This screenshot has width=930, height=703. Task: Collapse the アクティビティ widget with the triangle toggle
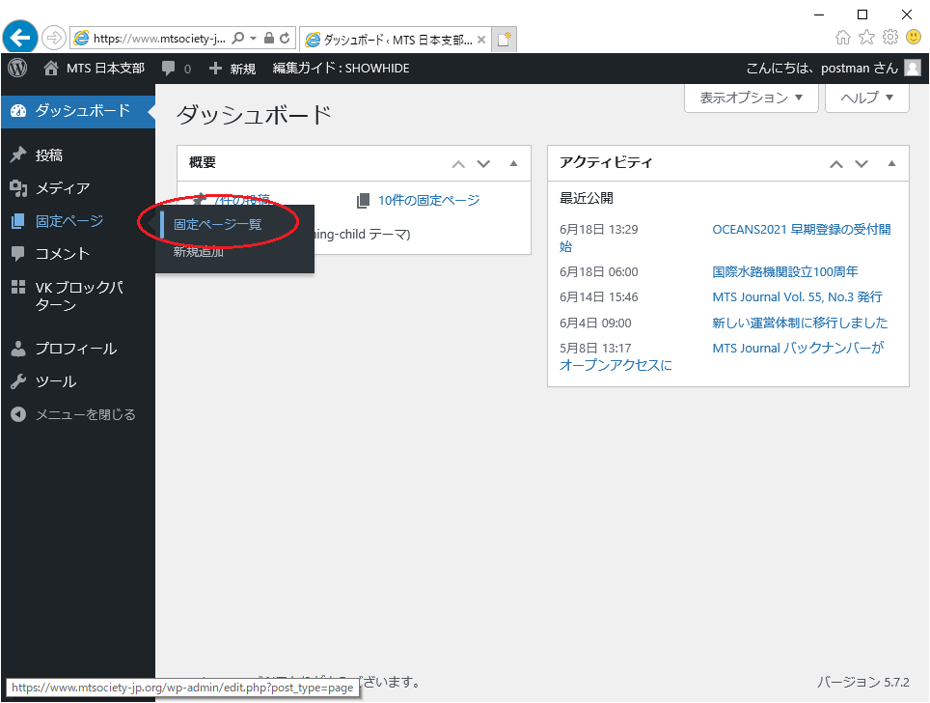click(891, 163)
